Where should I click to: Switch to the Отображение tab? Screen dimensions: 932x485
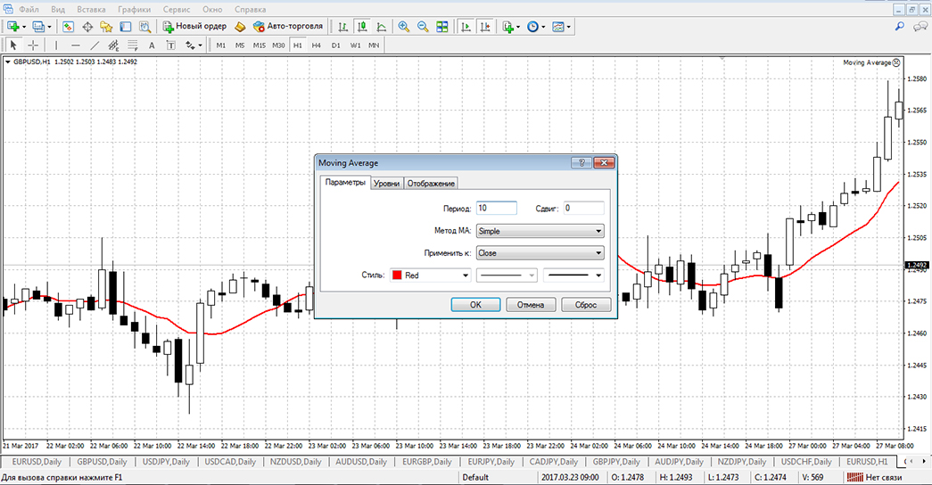[x=431, y=184]
